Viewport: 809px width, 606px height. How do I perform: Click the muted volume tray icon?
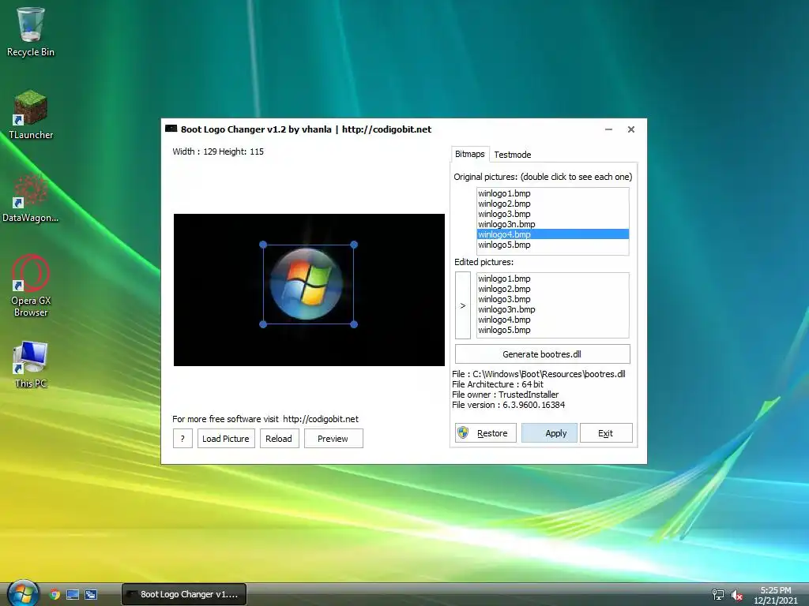click(x=736, y=595)
